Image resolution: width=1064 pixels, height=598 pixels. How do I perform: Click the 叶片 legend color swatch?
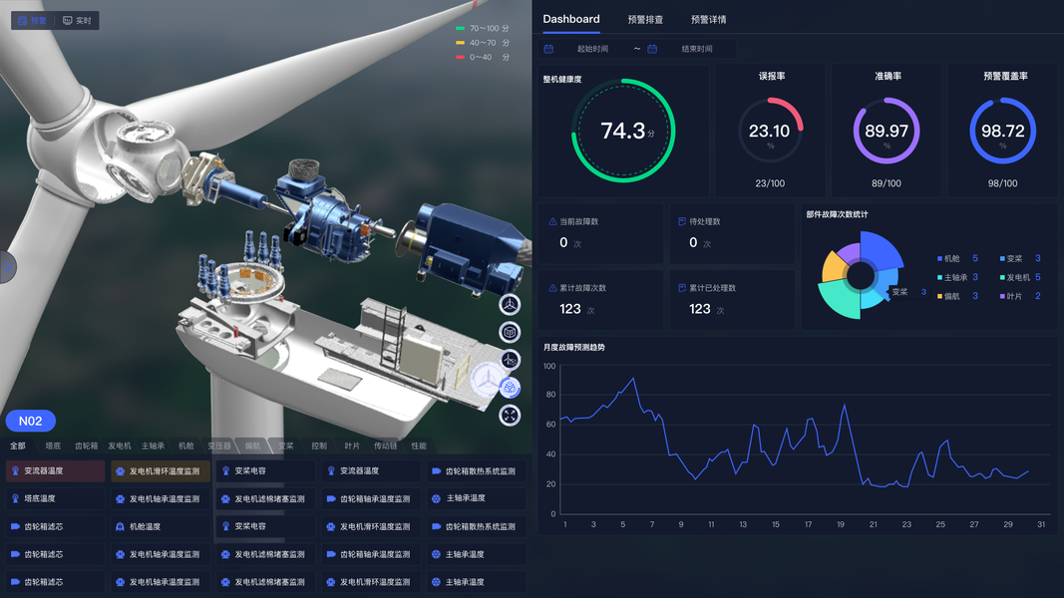click(x=1002, y=296)
